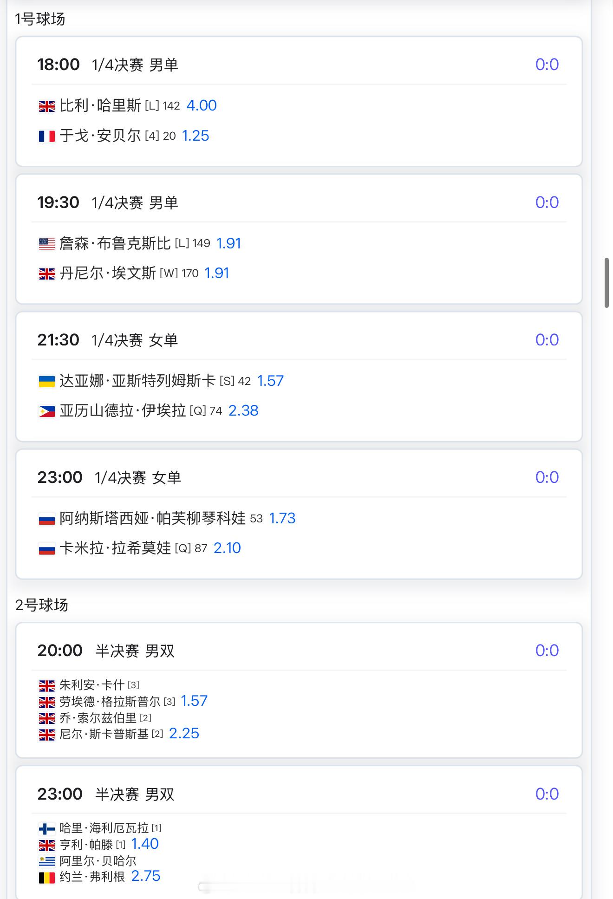Select odds 4.00 for 比利·哈里斯
613x899 pixels.
202,105
